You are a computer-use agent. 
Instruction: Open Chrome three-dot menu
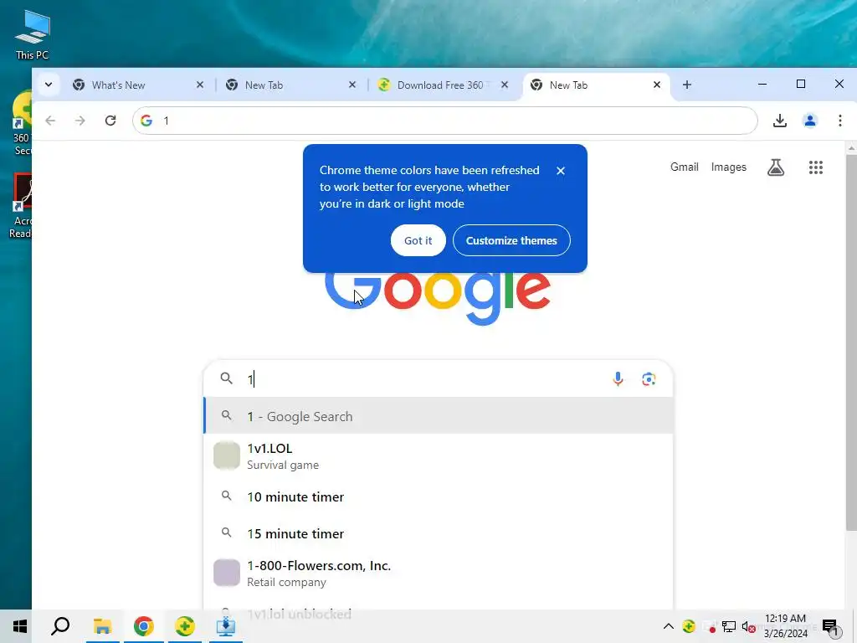(x=840, y=121)
